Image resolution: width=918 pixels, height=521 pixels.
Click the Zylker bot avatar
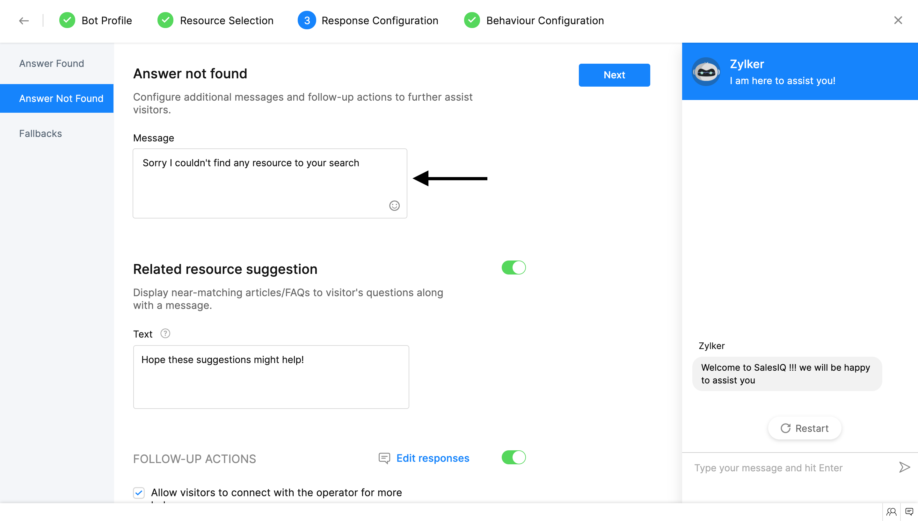pos(706,72)
